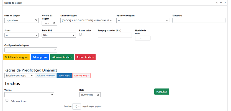Expand Configuração da viagem dropdown
231x111 pixels.
31,50
